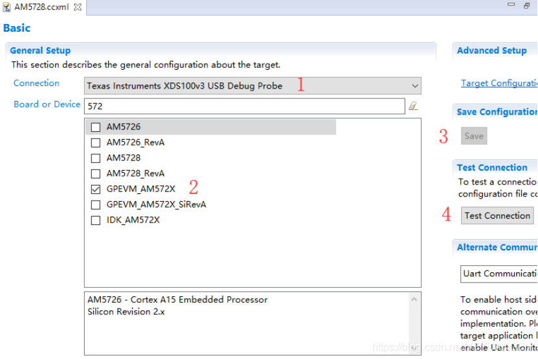Close the AM5728.ccxml editor tab
The height and width of the screenshot is (359, 538).
click(78, 7)
